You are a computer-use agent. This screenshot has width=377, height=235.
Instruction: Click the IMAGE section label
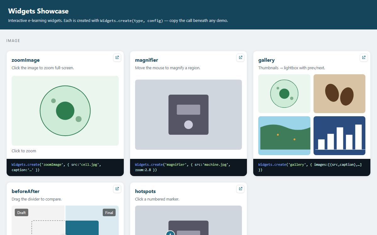13,41
